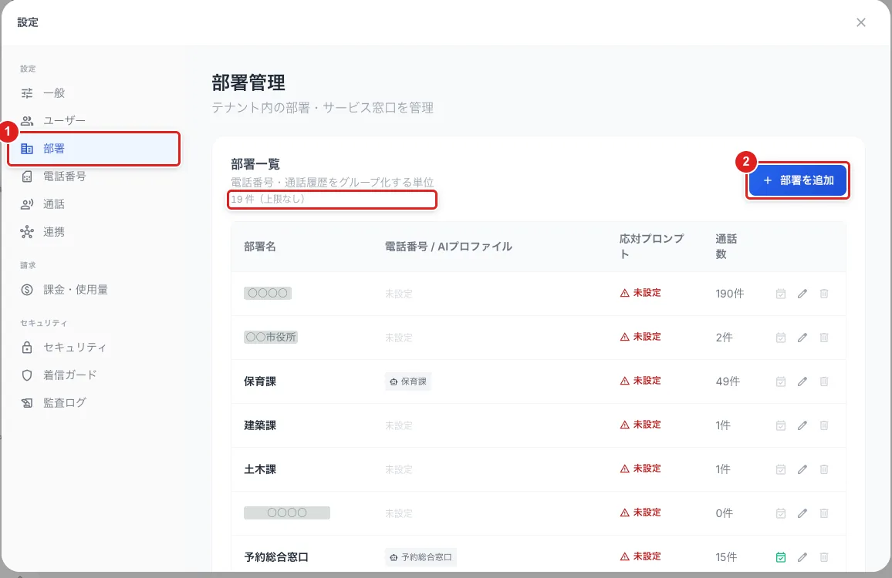The width and height of the screenshot is (892, 578).
Task: Select the 建築課 department name
Action: tap(260, 425)
